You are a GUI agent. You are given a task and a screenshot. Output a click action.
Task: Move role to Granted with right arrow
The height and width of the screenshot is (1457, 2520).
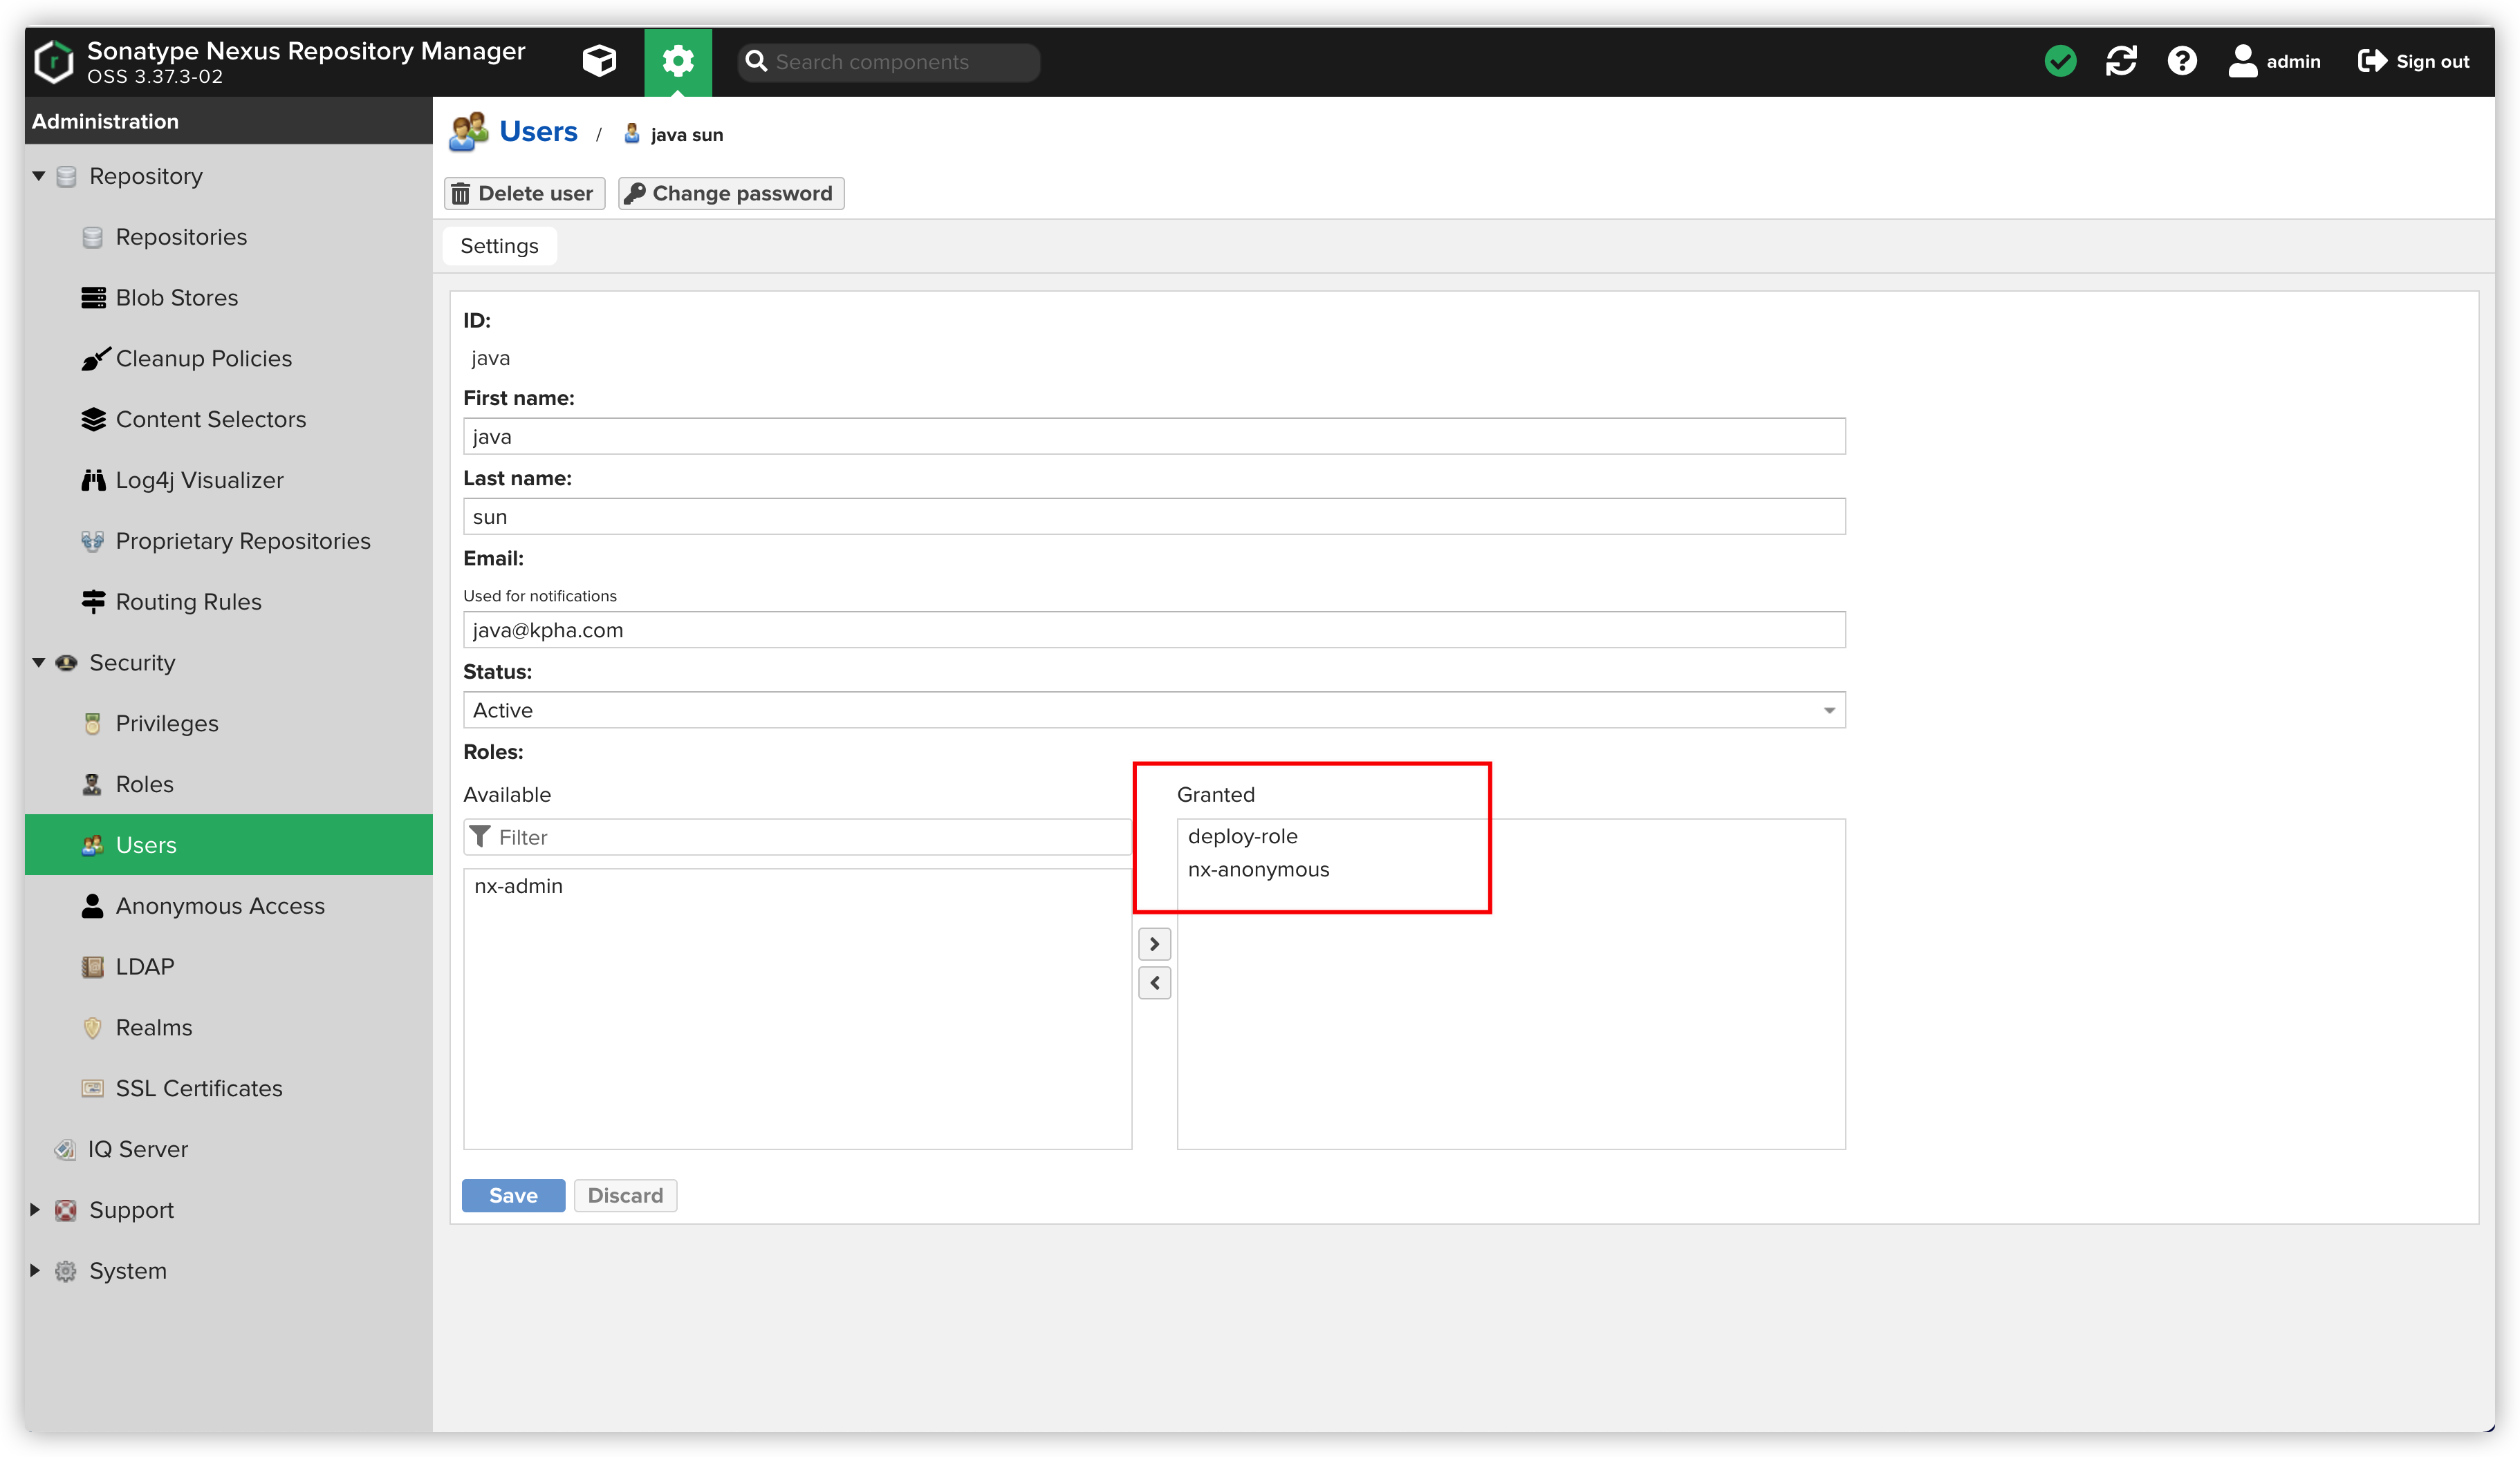1154,943
